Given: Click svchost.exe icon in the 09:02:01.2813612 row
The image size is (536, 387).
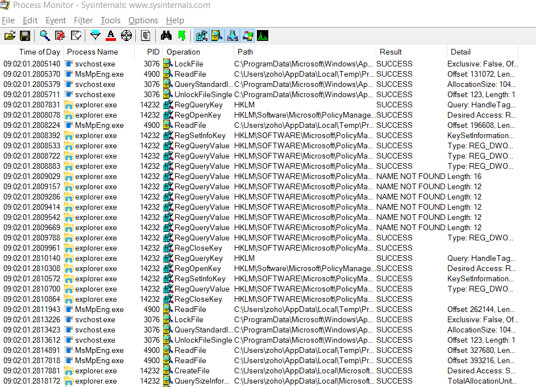Looking at the screenshot, I should coord(69,340).
